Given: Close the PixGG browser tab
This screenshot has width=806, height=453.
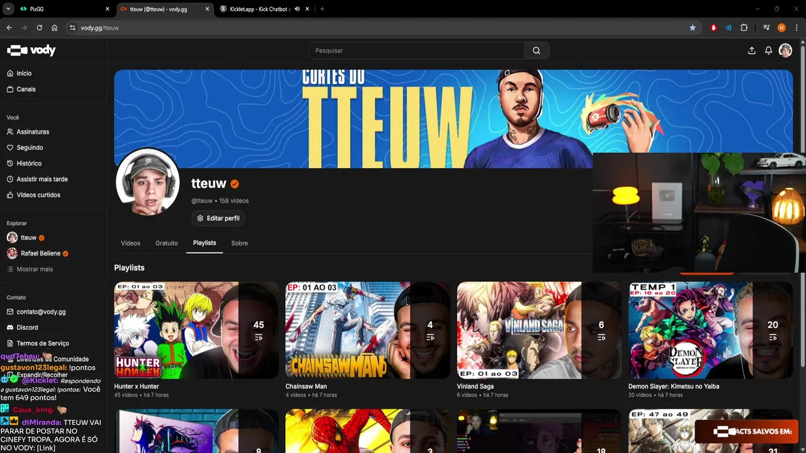Looking at the screenshot, I should (x=107, y=9).
